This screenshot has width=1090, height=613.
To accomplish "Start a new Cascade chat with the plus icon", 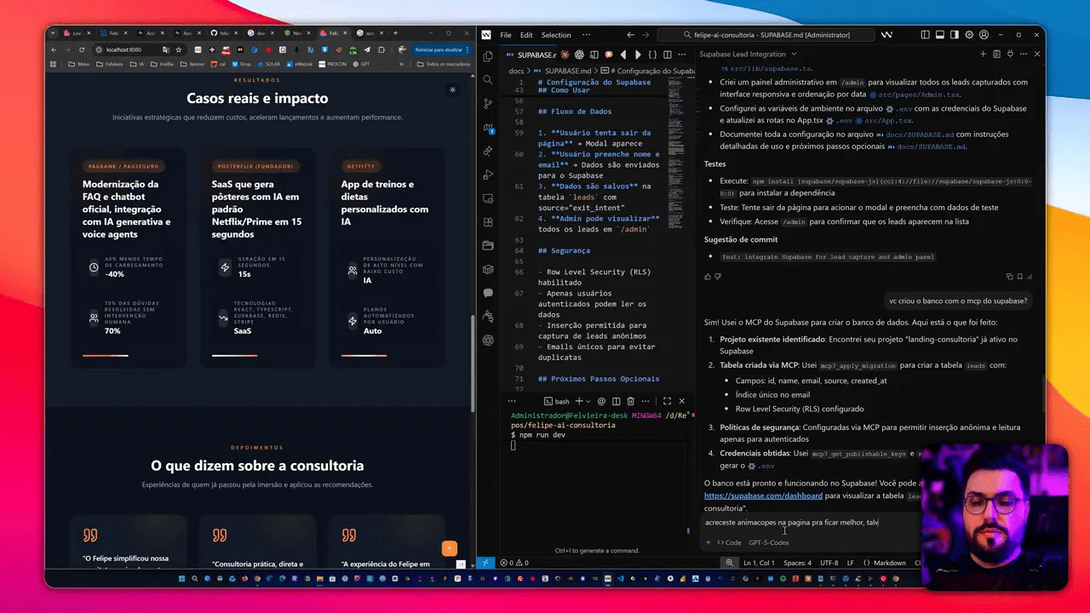I will (x=983, y=54).
